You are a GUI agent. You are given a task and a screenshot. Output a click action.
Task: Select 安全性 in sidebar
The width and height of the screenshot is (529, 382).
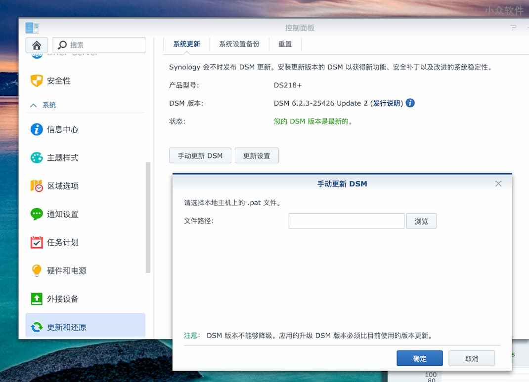[59, 81]
